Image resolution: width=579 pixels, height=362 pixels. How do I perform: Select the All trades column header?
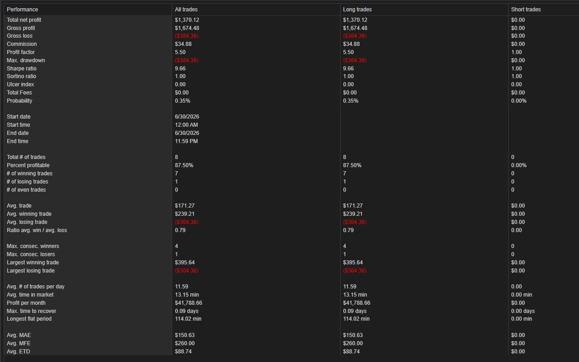point(186,10)
